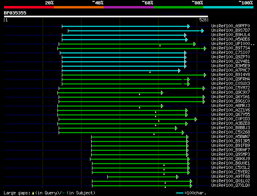This screenshot has height=196, width=257.
Task: Click the UniRef100_C0PID3 label
Action: point(230,119)
